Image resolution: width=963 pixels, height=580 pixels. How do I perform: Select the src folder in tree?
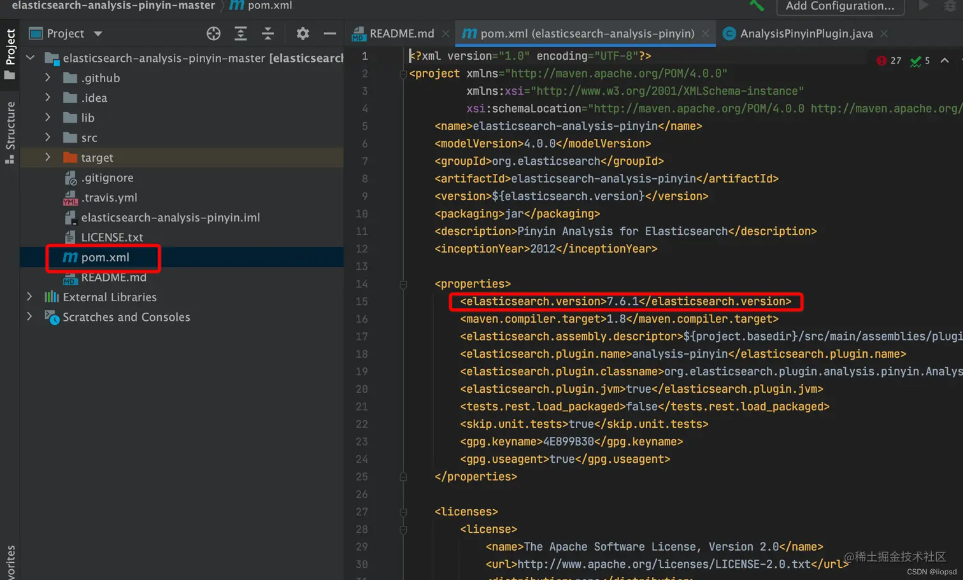point(89,138)
